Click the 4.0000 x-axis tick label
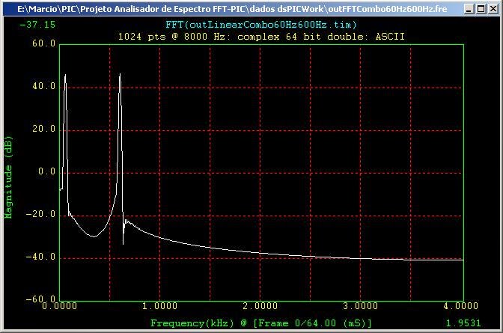This screenshot has width=503, height=333. click(x=460, y=306)
